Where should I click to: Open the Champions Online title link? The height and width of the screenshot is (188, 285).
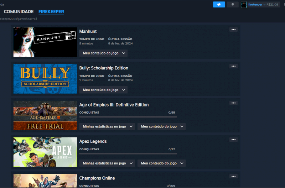[x=97, y=178]
